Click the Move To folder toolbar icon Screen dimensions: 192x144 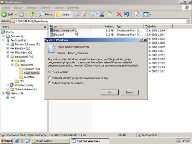point(77,15)
